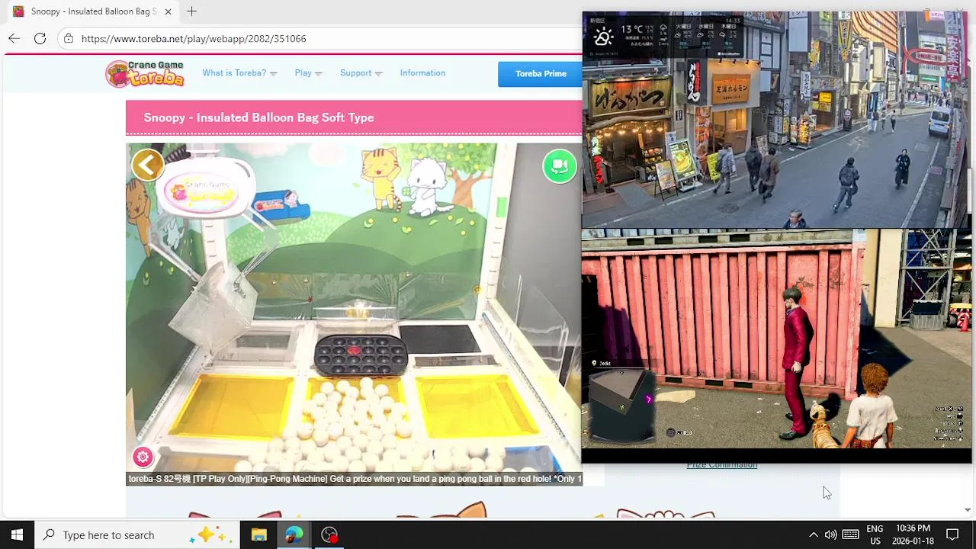Click the yellow back arrow on game view
The width and height of the screenshot is (976, 549).
(148, 165)
